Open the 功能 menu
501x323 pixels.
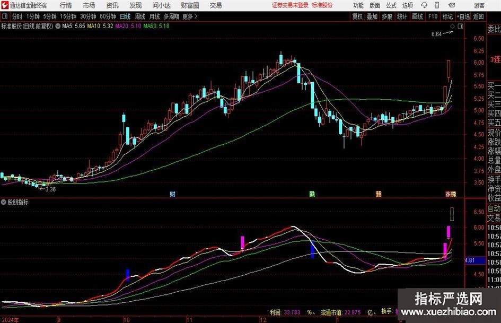358,5
